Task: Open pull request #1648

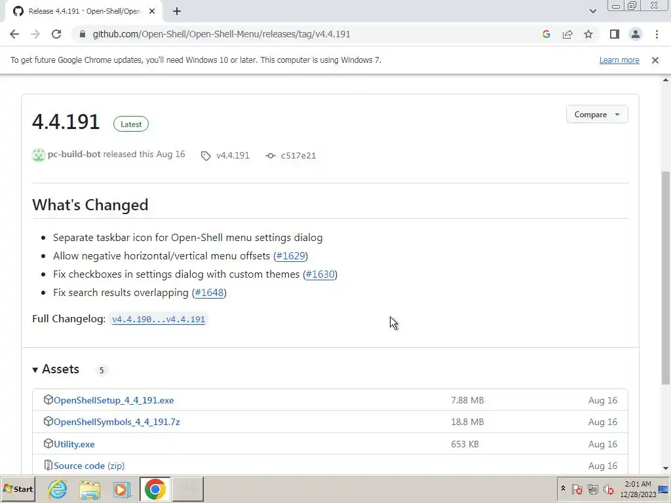Action: [x=209, y=293]
